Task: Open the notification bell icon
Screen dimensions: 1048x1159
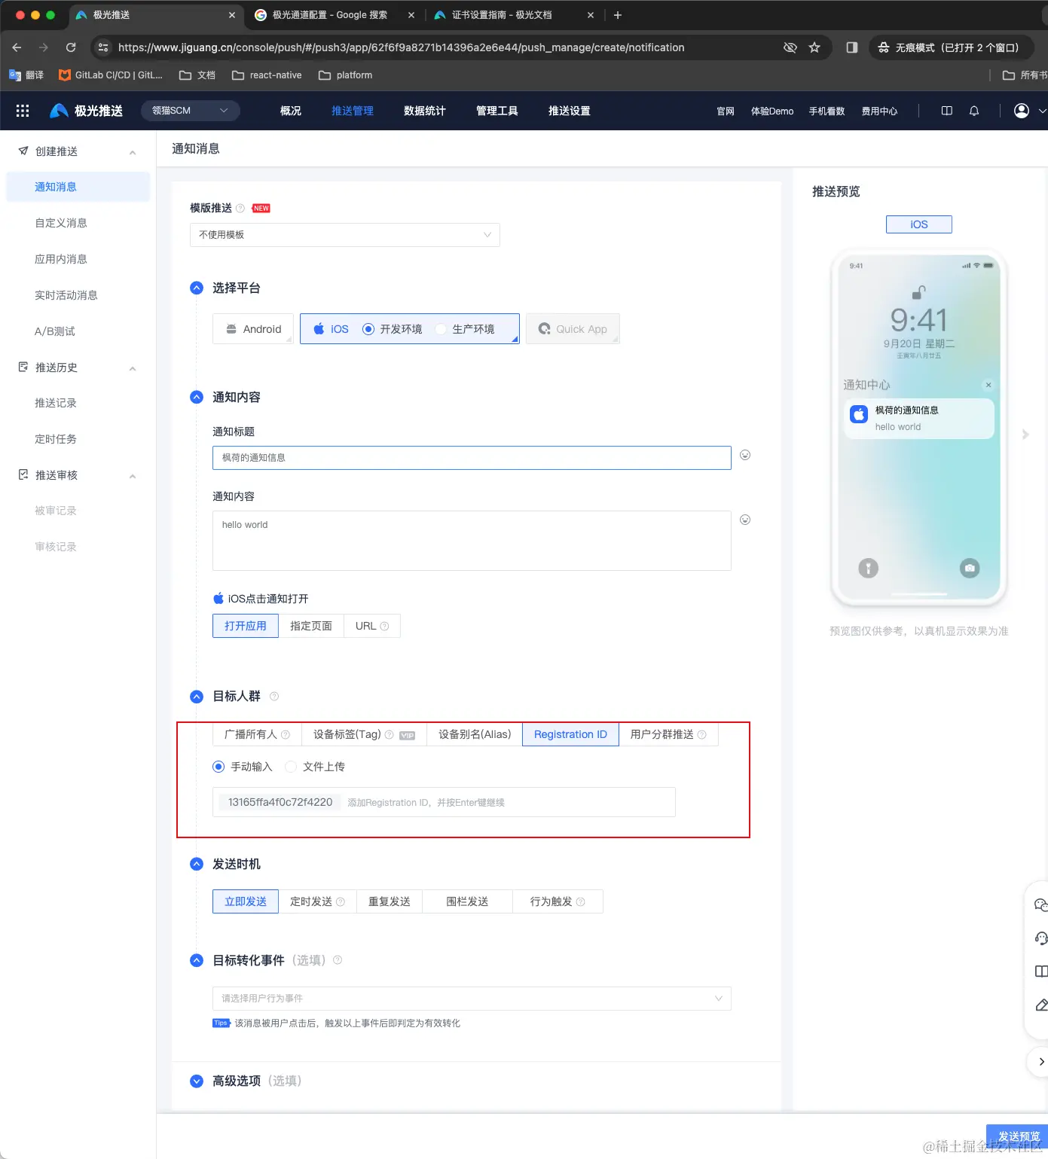Action: (974, 111)
